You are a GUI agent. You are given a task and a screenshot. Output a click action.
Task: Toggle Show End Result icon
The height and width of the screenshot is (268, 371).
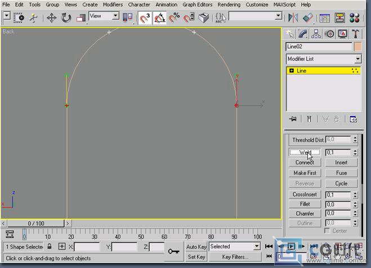coord(309,119)
